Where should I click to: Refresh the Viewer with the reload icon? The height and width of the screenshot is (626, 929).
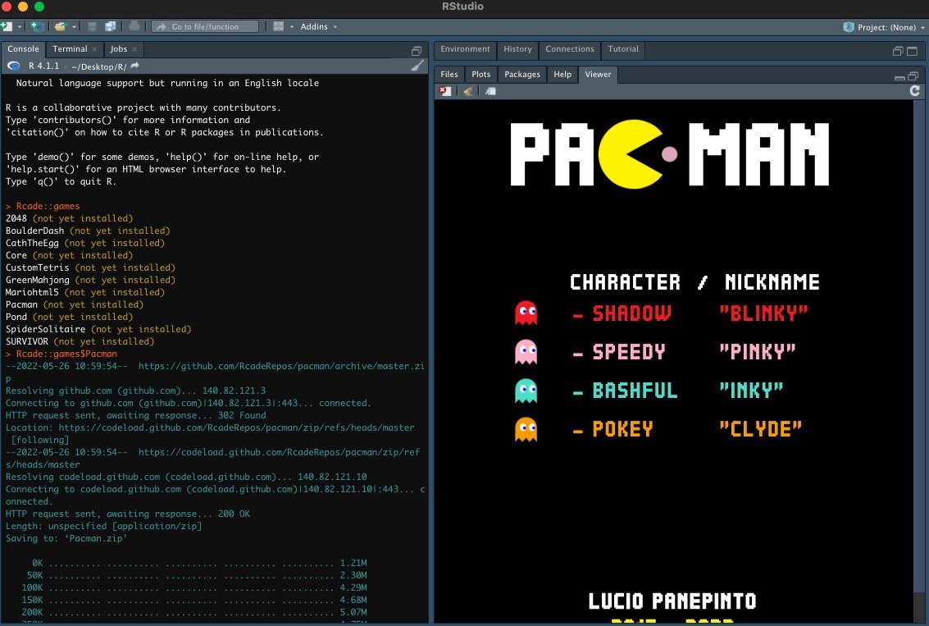click(x=915, y=91)
